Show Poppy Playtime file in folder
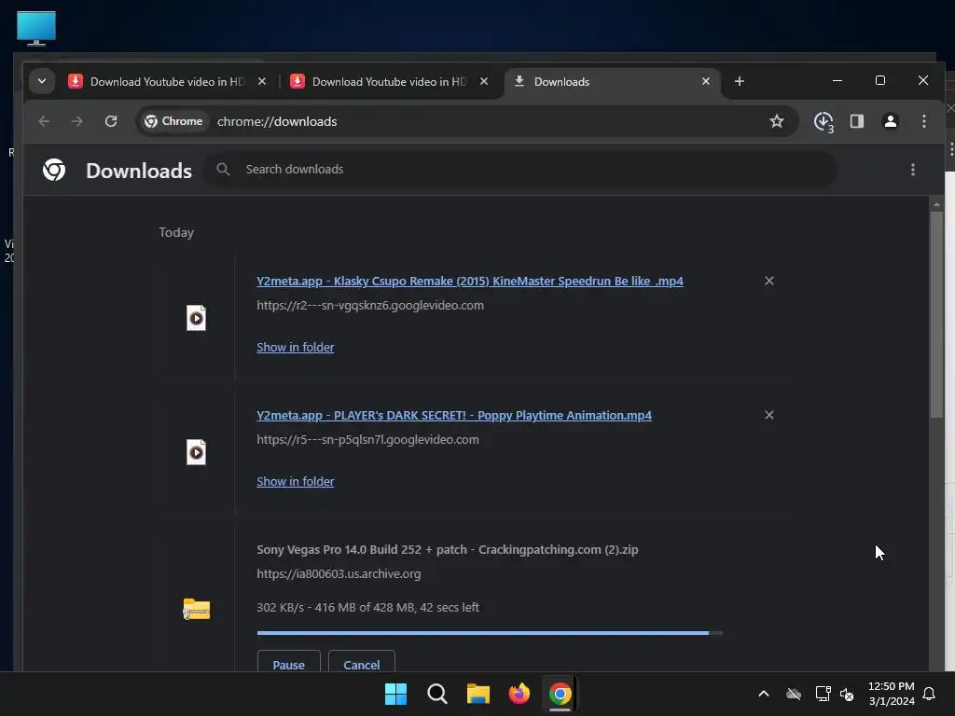This screenshot has width=955, height=716. point(296,481)
